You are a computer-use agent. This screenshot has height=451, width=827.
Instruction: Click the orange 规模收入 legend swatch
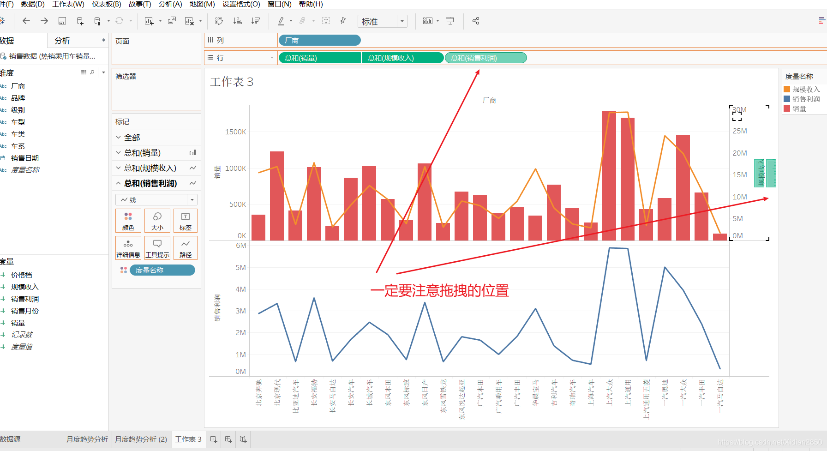(787, 89)
